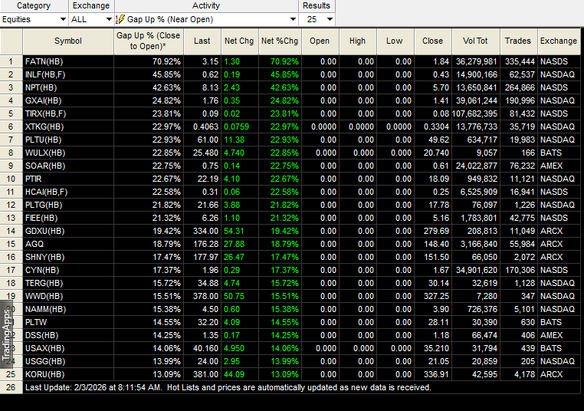Screen dimensions: 584x411
Task: Select the TIRX(HB,F) symbol cell
Action: [68, 113]
